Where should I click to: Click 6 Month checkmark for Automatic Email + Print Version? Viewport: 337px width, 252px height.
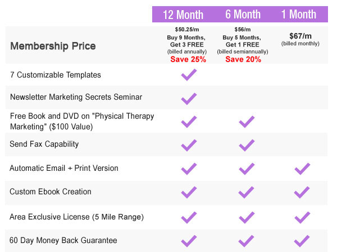247,169
